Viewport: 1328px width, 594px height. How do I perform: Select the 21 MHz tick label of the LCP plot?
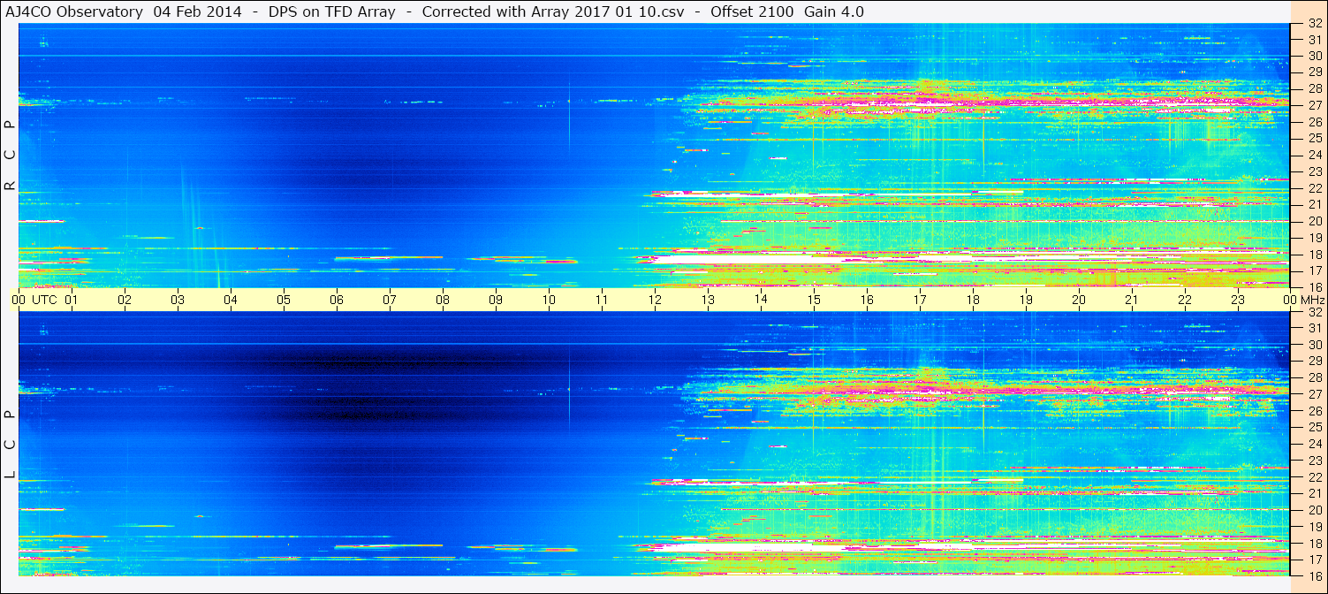(1314, 493)
